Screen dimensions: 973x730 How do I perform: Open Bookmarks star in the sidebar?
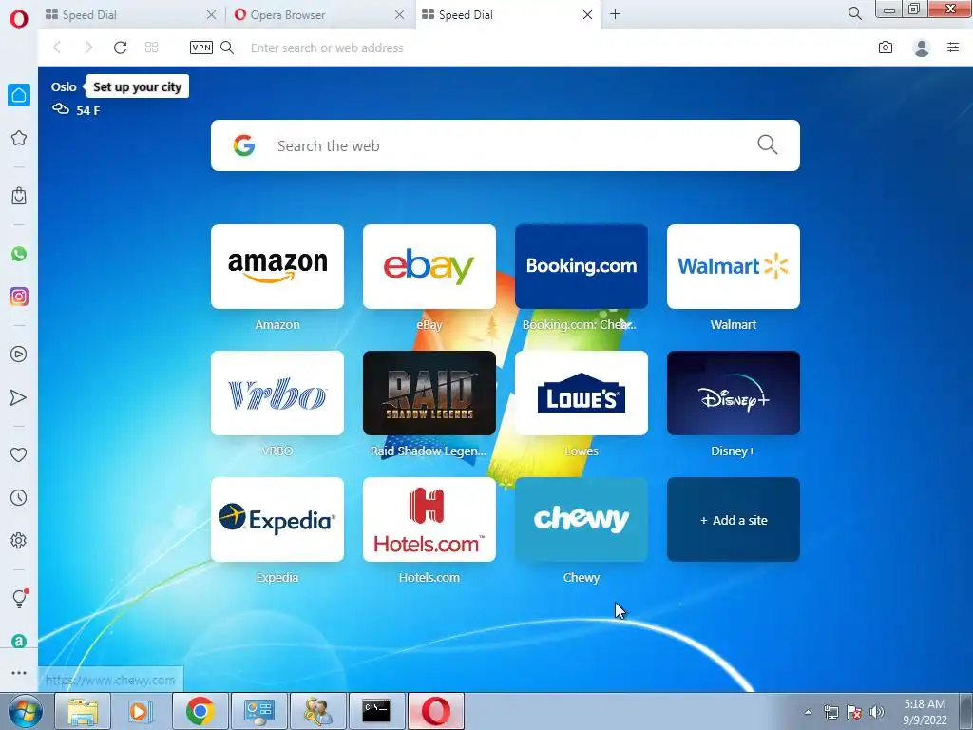[x=19, y=138]
